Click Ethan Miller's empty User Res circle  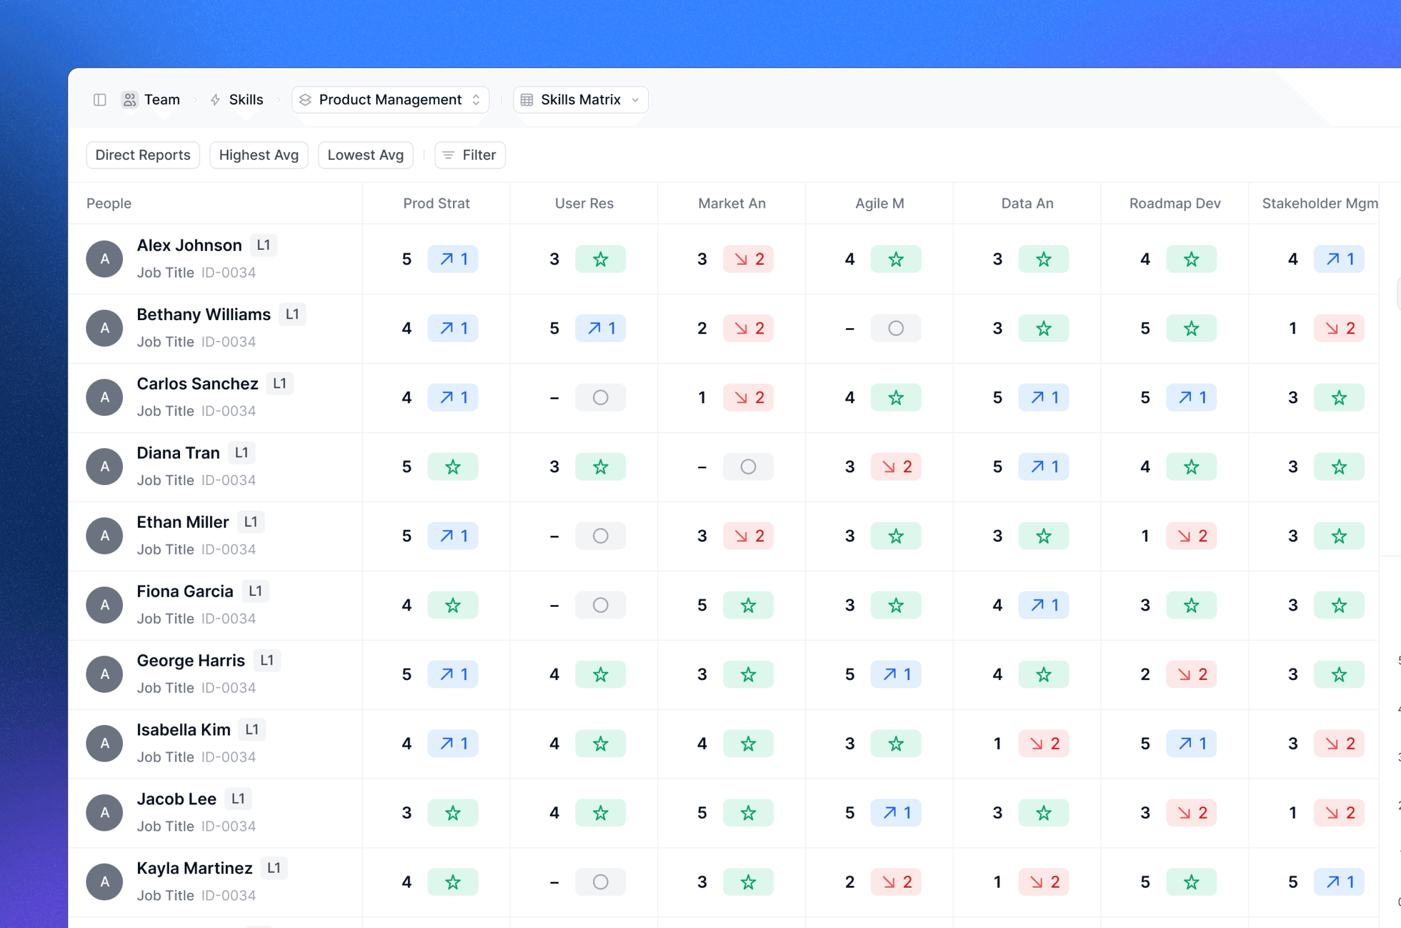(600, 536)
